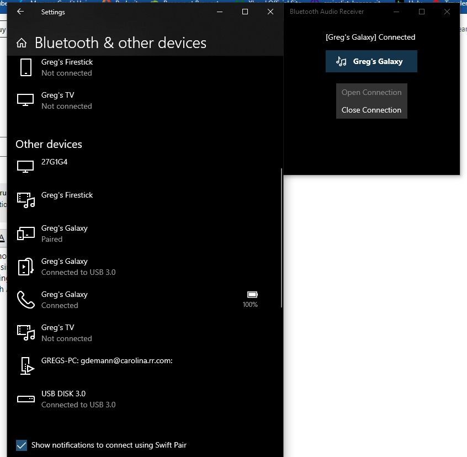Click the paired devices icon for Greg's Galaxy Paired
467x457 pixels.
click(x=26, y=233)
